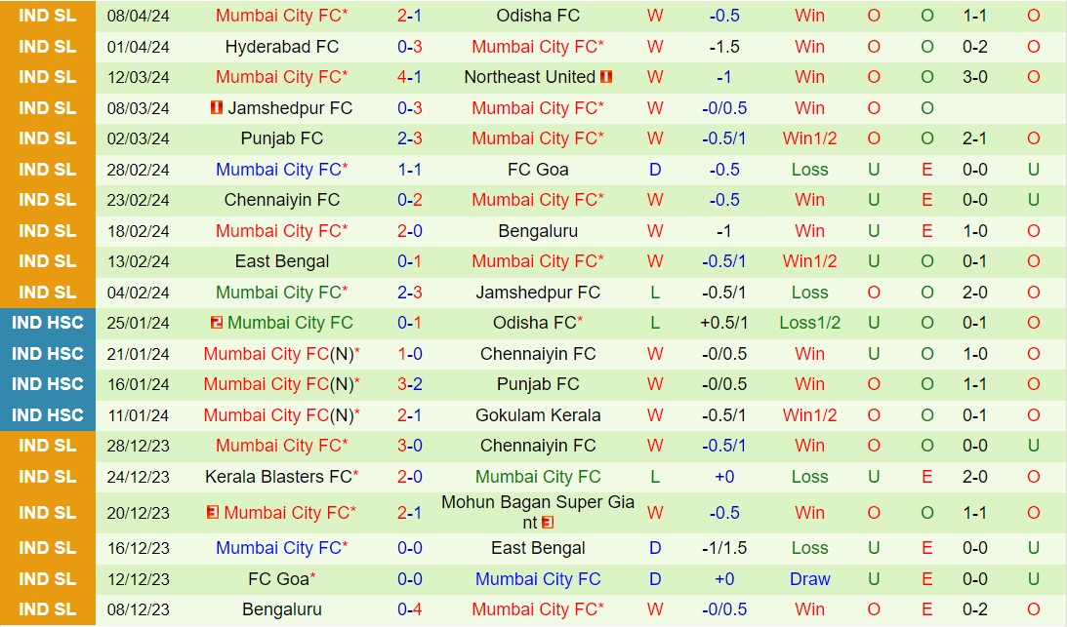This screenshot has height=627, width=1067.
Task: Click the IND SL league label on 08/04/24 row
Action: (48, 16)
